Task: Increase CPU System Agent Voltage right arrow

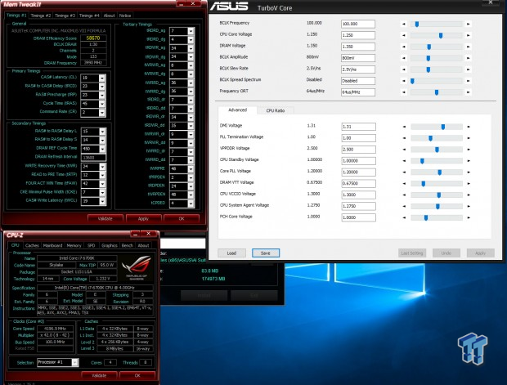Action: tap(469, 206)
